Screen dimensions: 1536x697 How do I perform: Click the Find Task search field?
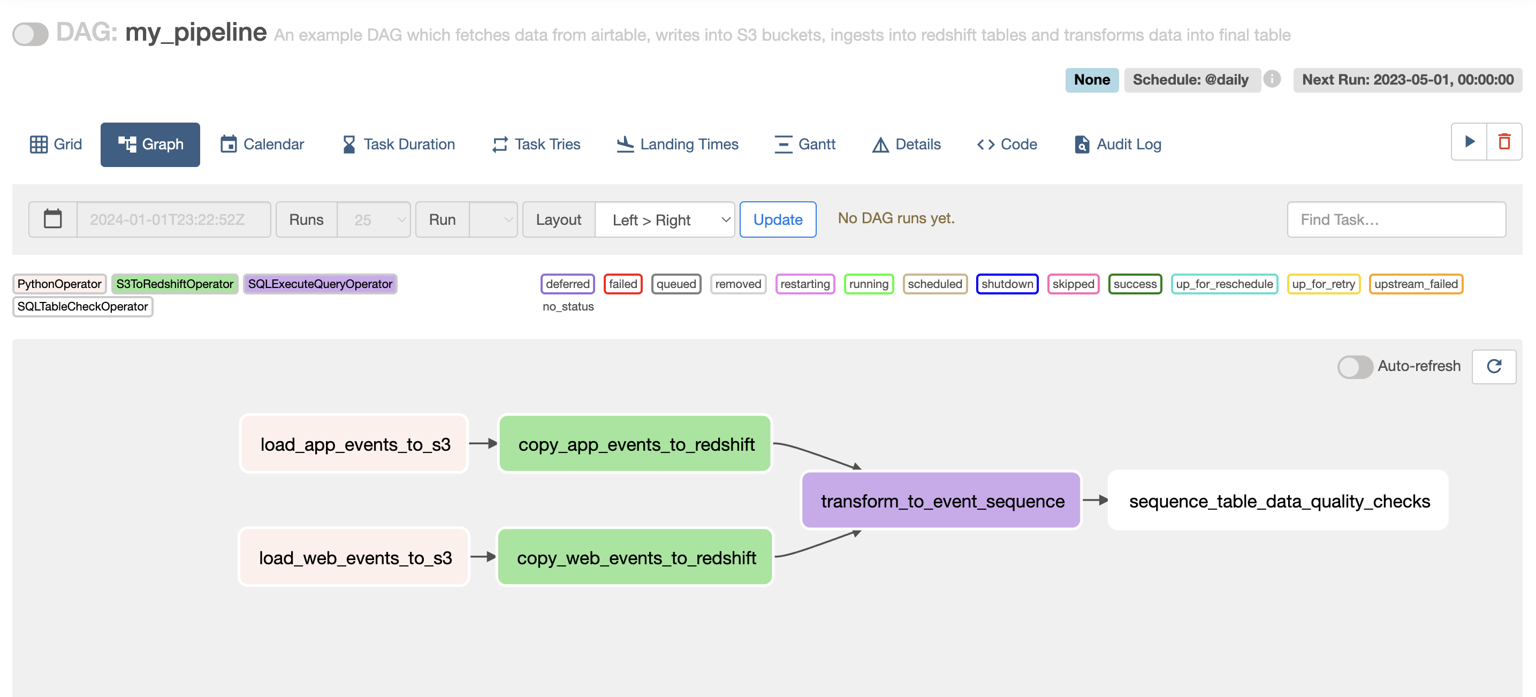pyautogui.click(x=1396, y=219)
